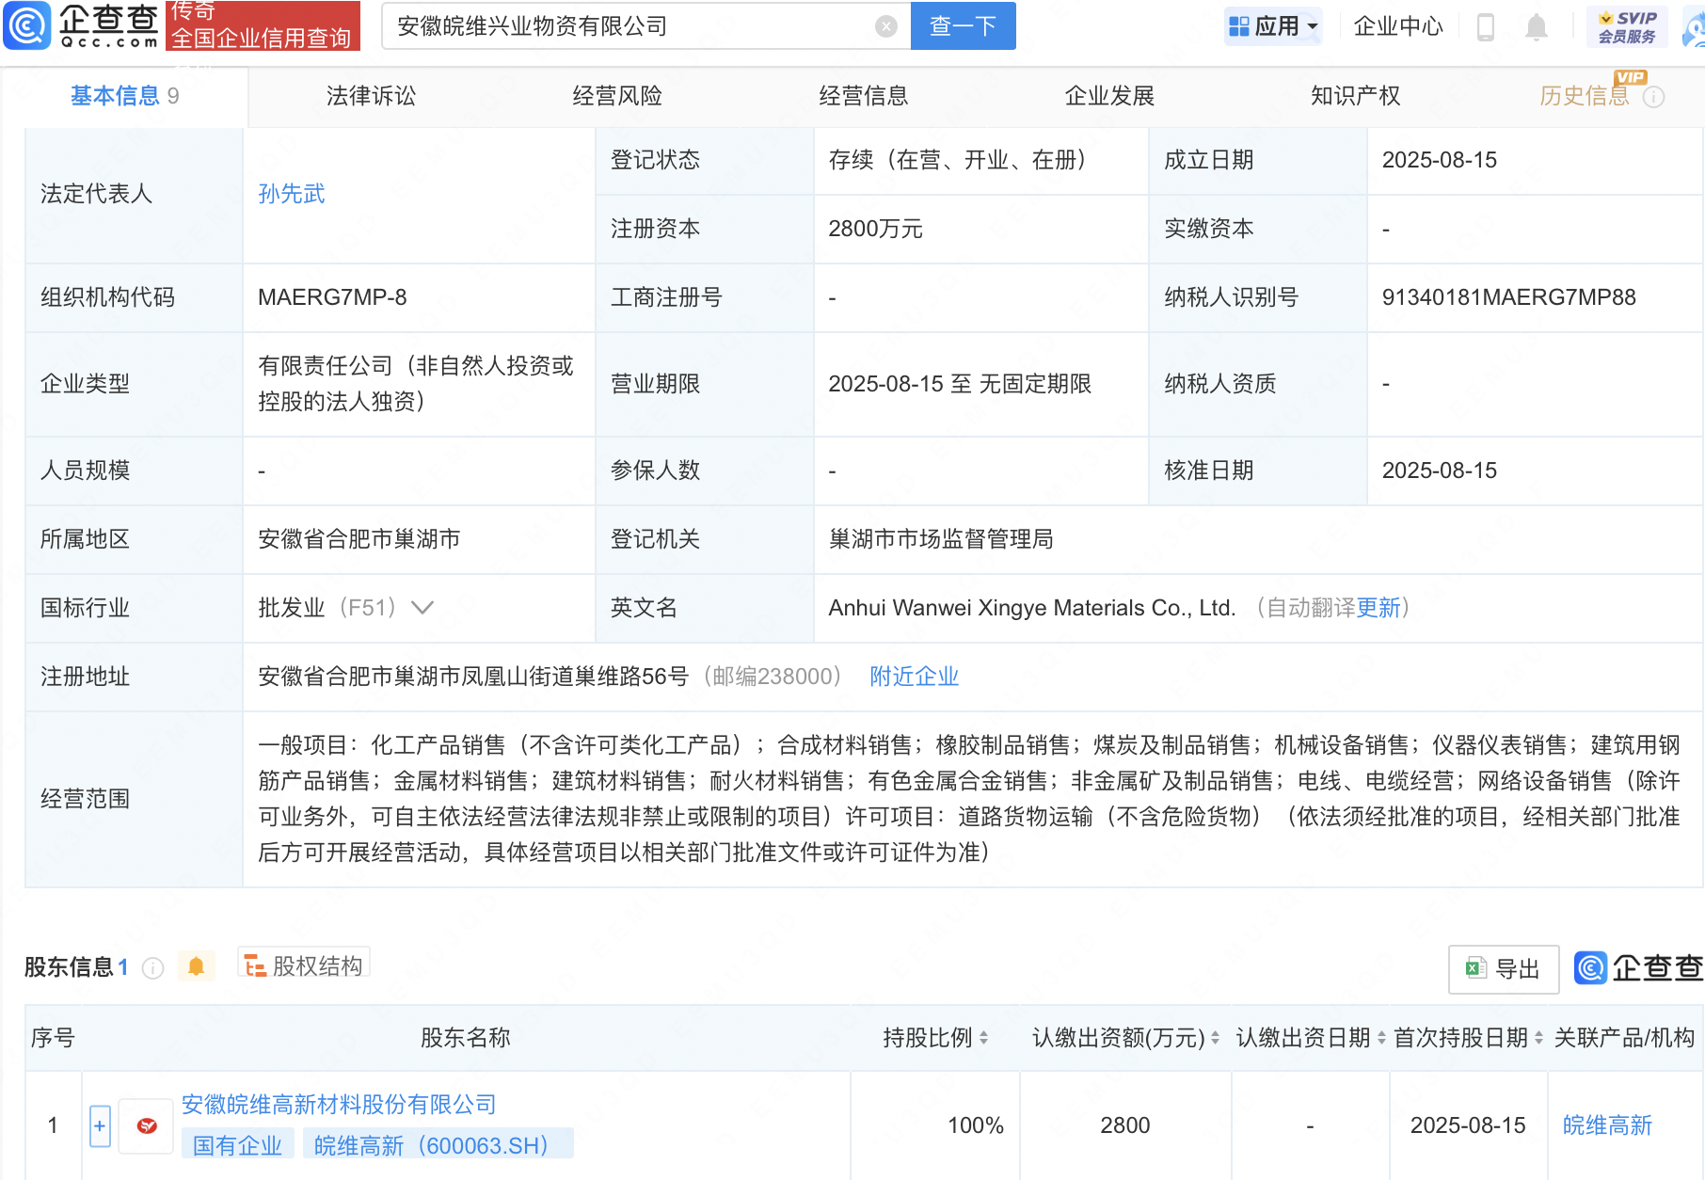Switch to 法律诉讼 tab
1705x1180 pixels.
(x=371, y=96)
